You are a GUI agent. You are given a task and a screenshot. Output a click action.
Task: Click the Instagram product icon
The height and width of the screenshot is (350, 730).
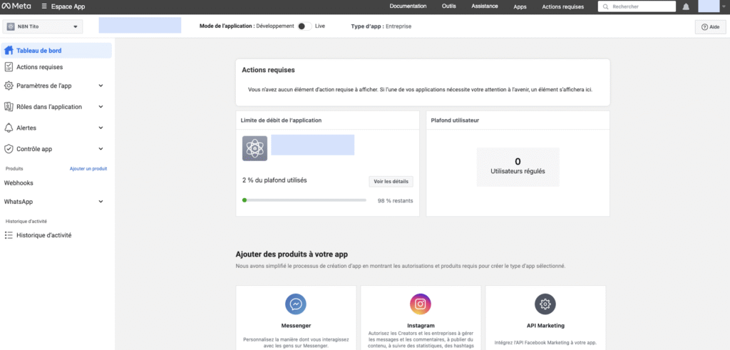(421, 304)
